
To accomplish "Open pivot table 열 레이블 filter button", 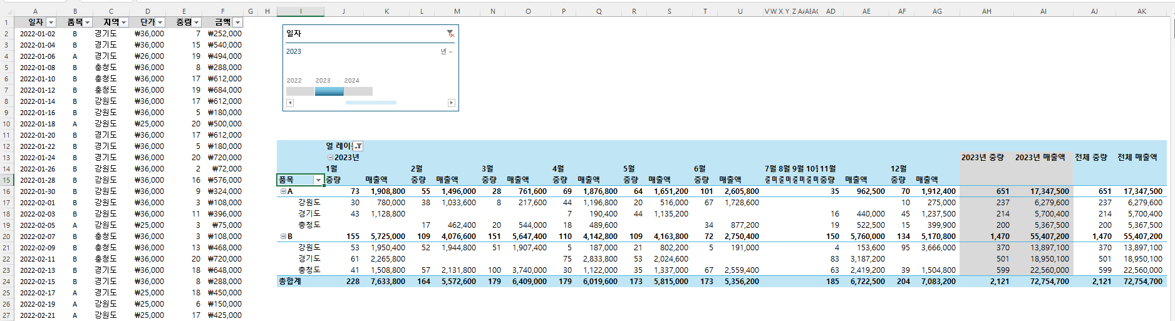I will (358, 146).
